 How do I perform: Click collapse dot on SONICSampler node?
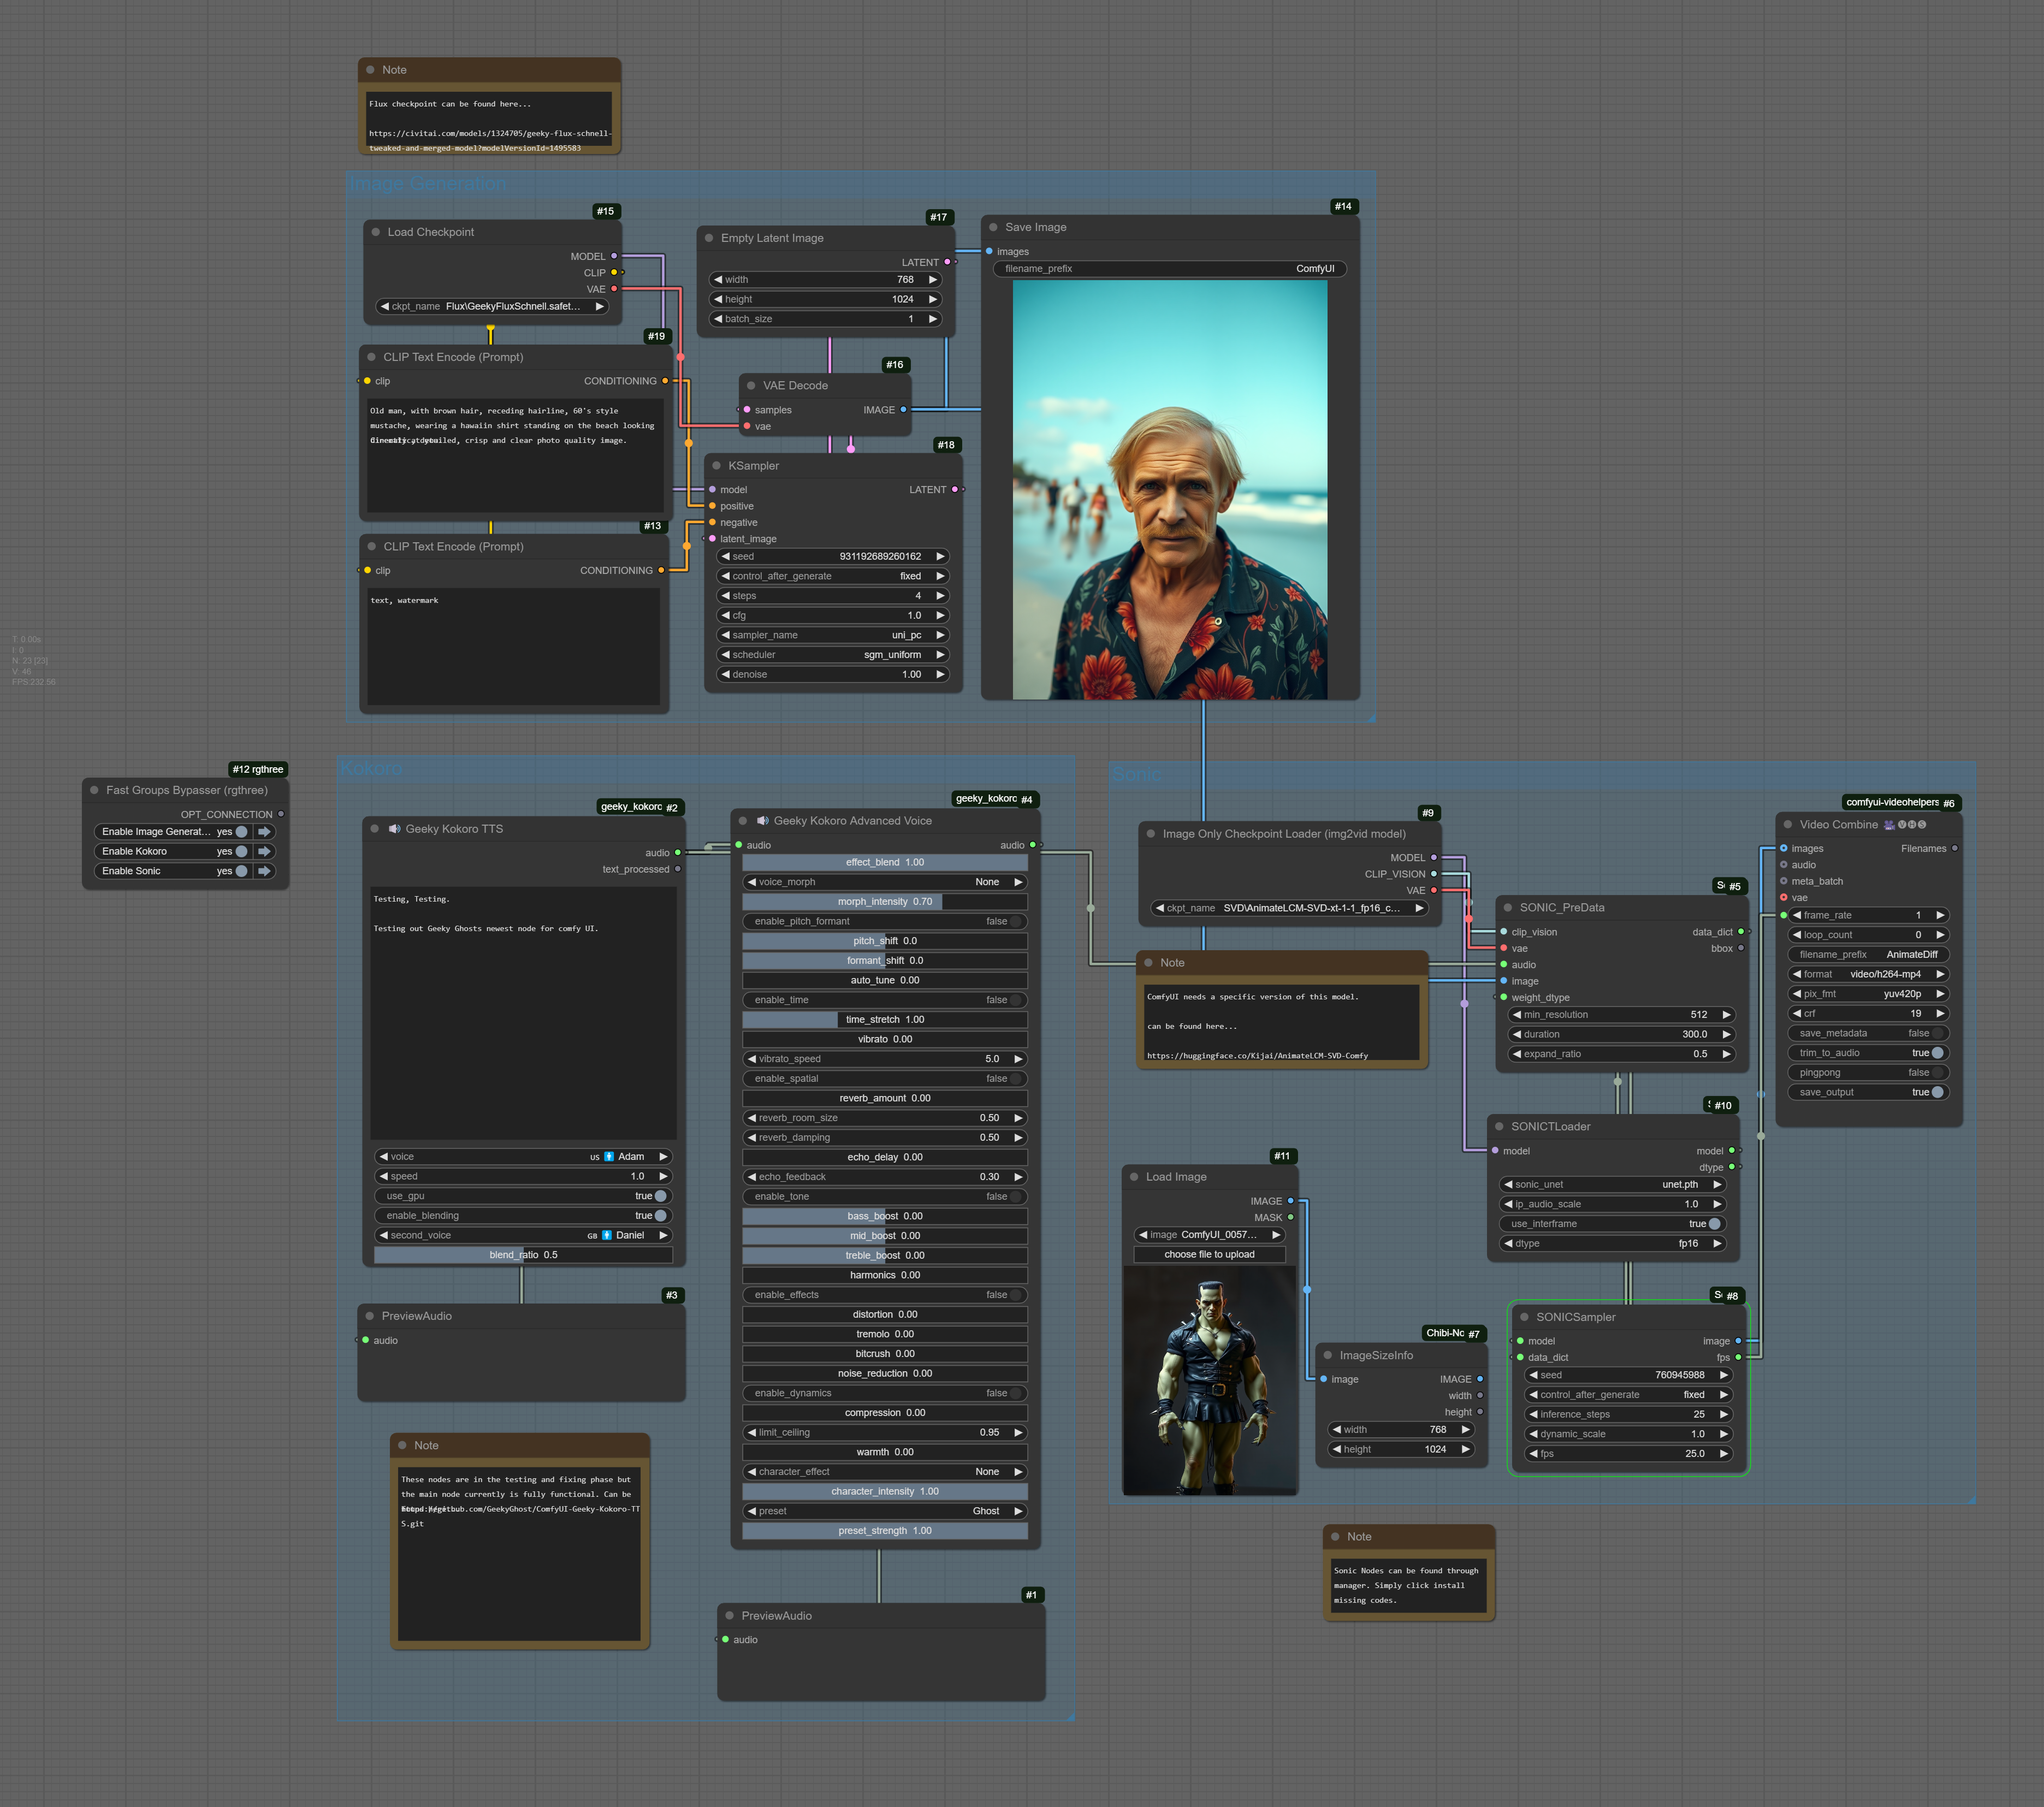pyautogui.click(x=1524, y=1317)
